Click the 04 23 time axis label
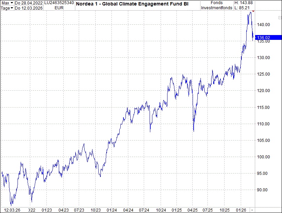The height and width of the screenshot is (213, 282). click(x=64, y=210)
